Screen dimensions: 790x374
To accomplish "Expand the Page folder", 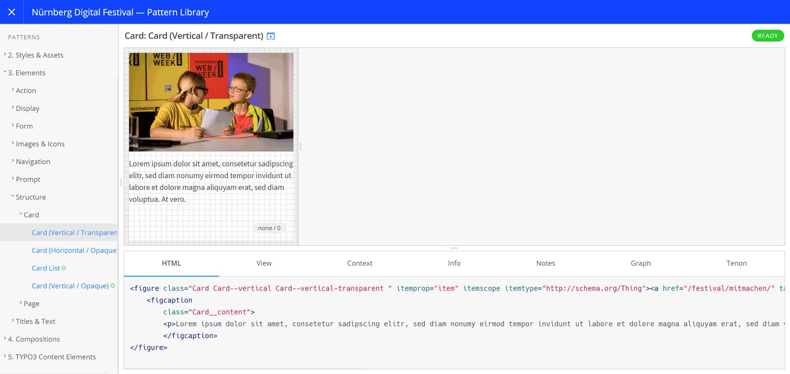I will point(31,303).
